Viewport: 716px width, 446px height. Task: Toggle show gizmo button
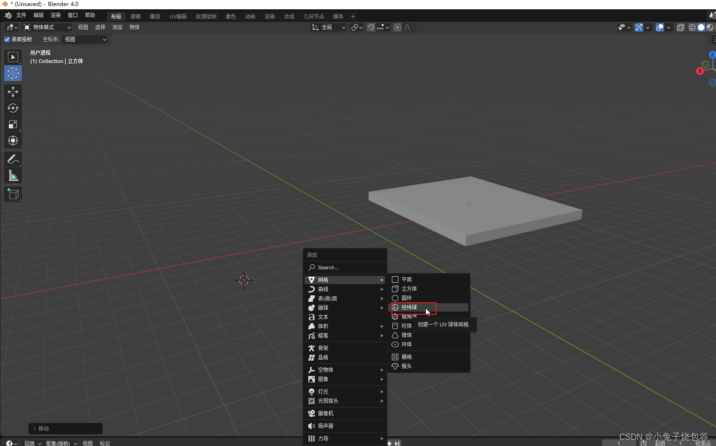[639, 27]
